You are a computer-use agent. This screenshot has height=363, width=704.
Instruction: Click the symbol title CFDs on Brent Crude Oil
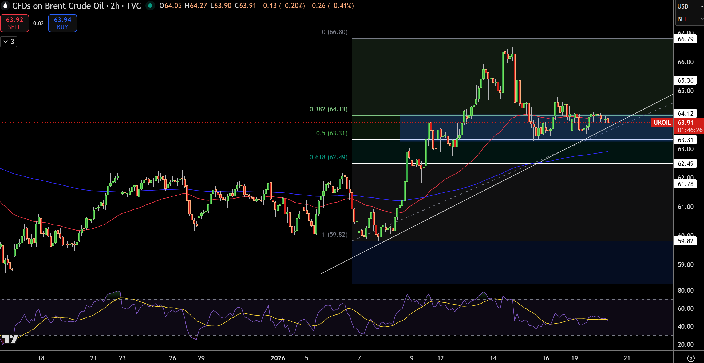point(58,6)
